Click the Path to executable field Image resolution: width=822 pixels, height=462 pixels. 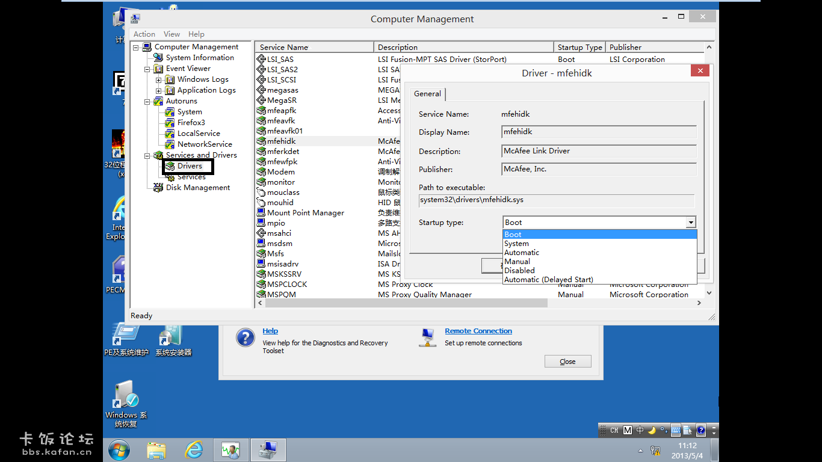pyautogui.click(x=557, y=200)
